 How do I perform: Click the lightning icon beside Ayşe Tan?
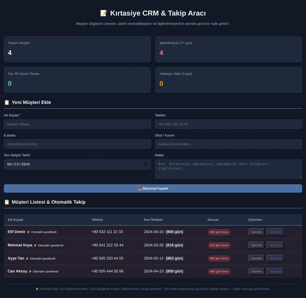coord(27,258)
